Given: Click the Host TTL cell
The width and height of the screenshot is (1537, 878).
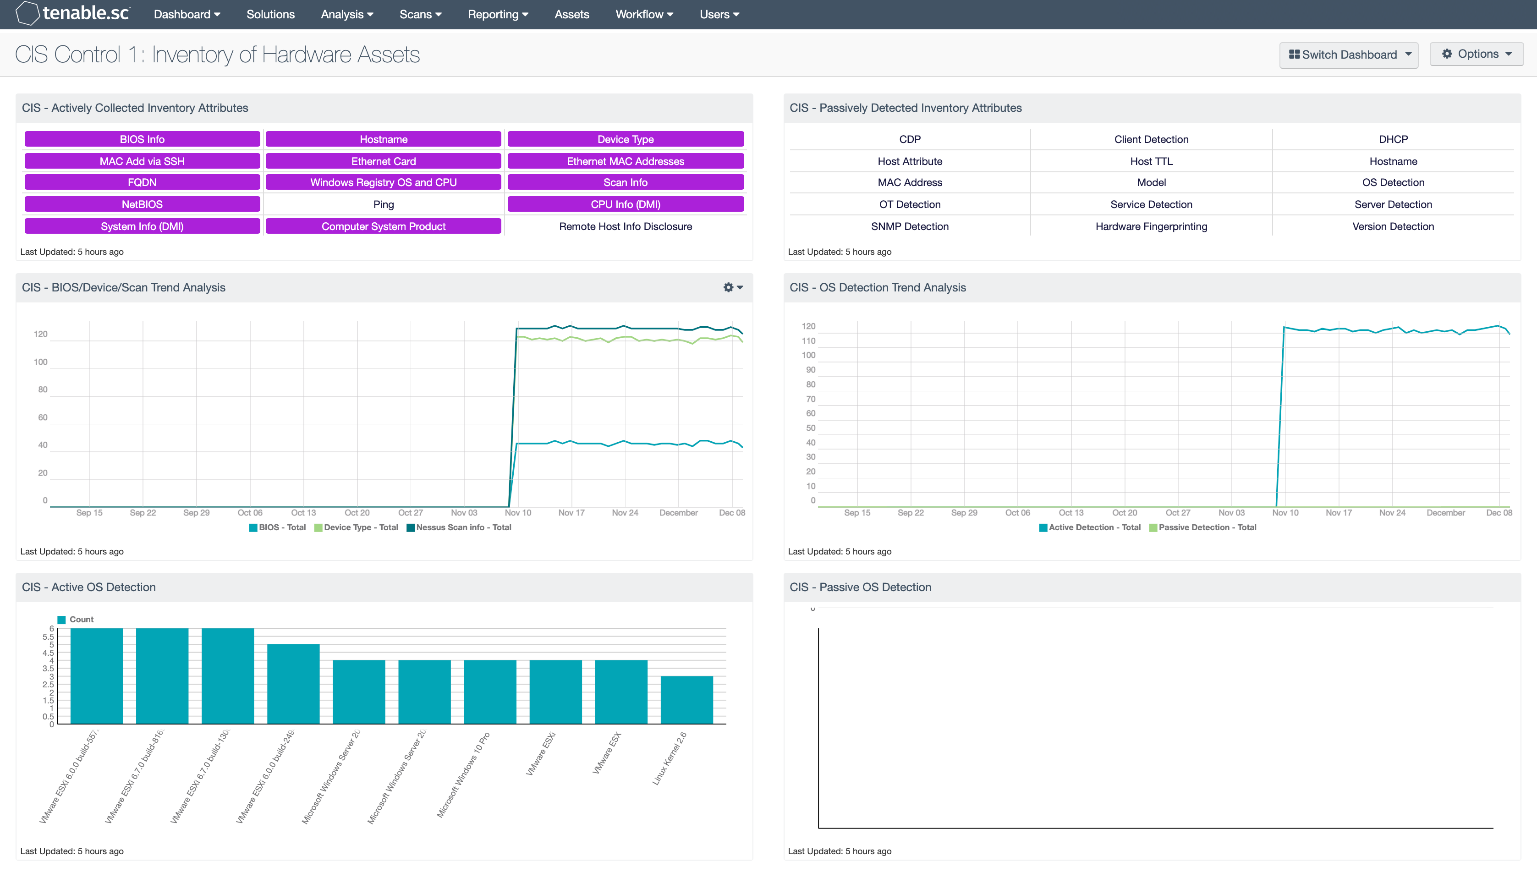Looking at the screenshot, I should point(1151,161).
